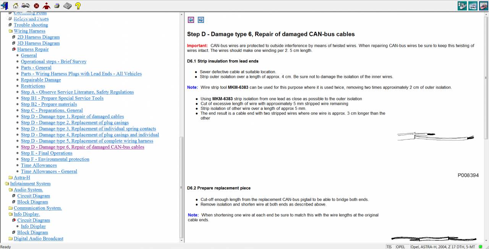The width and height of the screenshot is (489, 249).
Task: Expand the Astra-H folder icon
Action: tap(10, 177)
